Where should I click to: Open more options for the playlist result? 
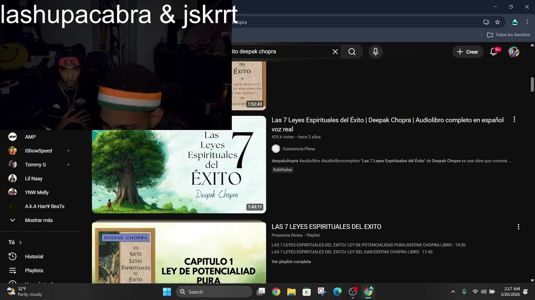point(518,227)
